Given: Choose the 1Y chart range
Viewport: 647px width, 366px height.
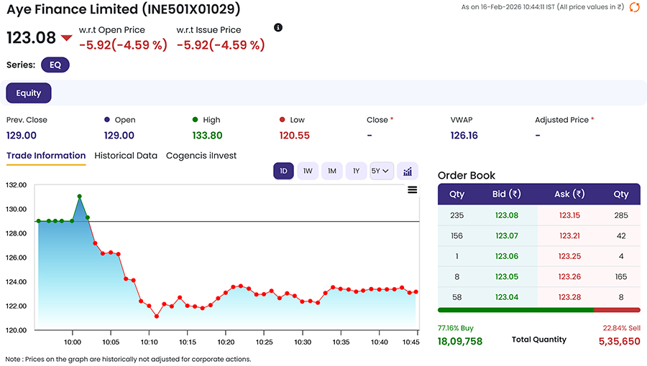Looking at the screenshot, I should pos(357,172).
